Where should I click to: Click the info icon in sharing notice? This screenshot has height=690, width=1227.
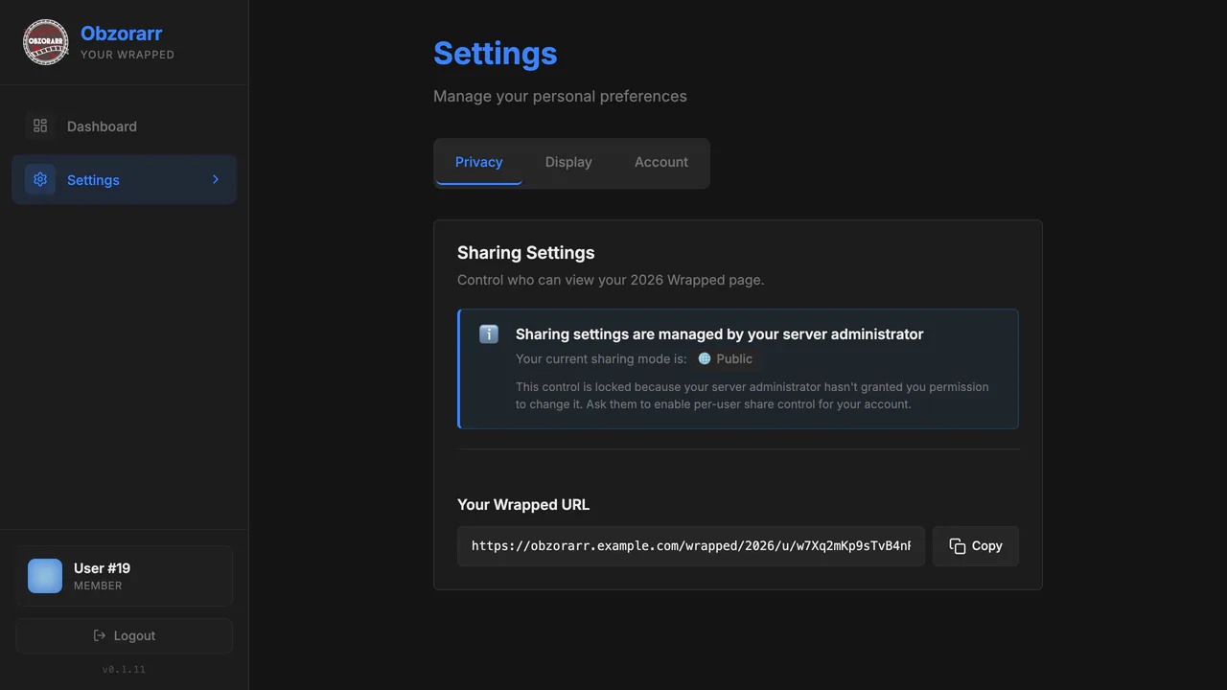tap(489, 334)
